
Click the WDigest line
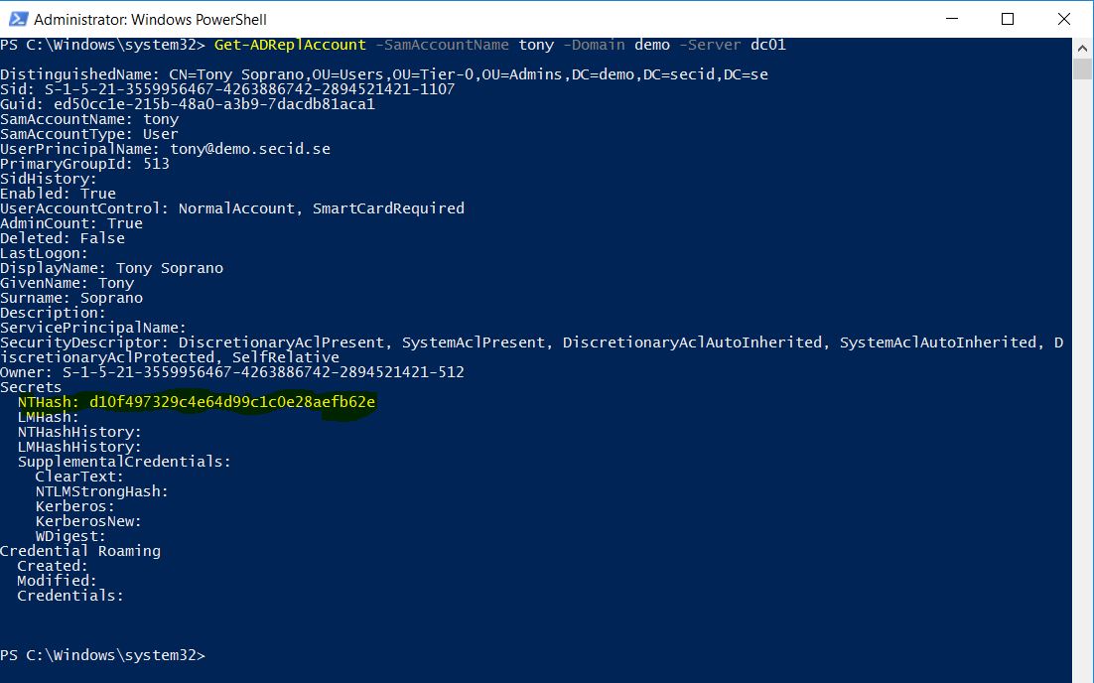[x=70, y=536]
